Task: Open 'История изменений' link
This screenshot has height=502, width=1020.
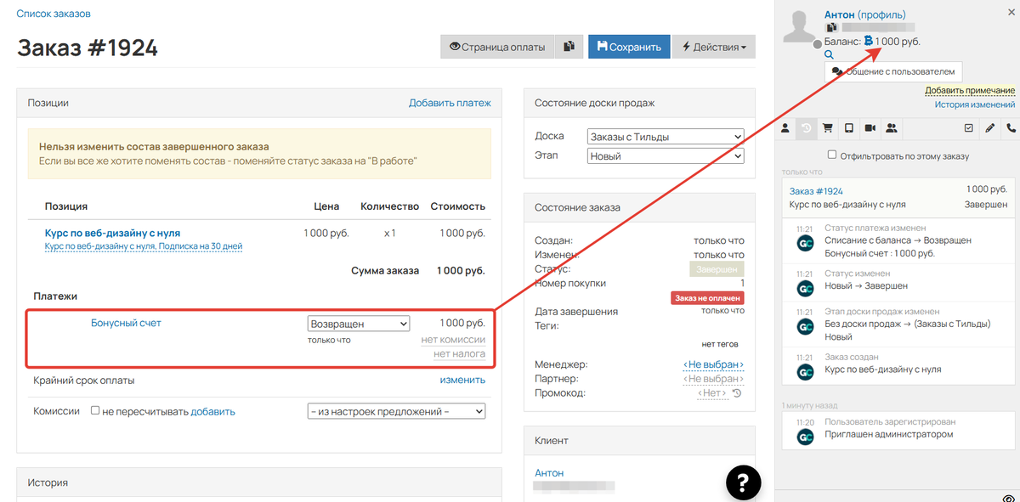Action: (975, 104)
